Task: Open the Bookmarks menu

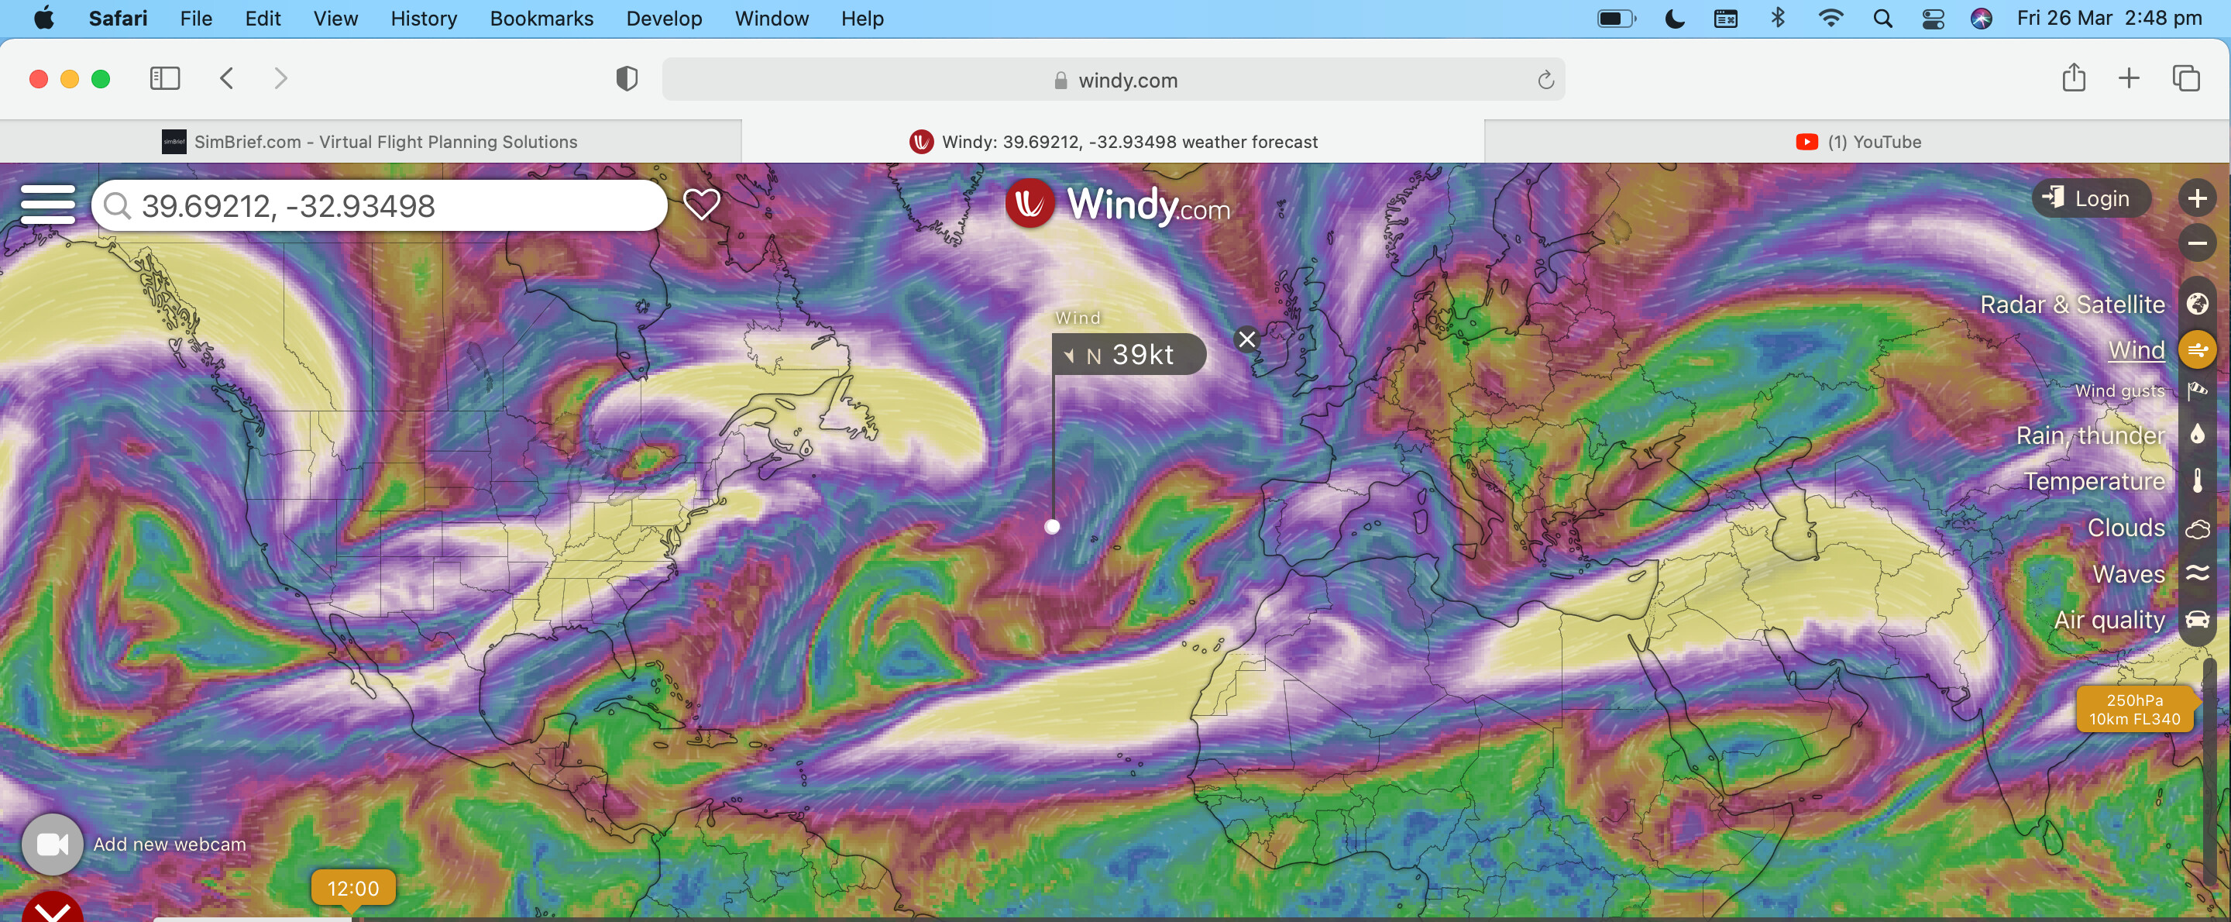Action: click(x=541, y=19)
